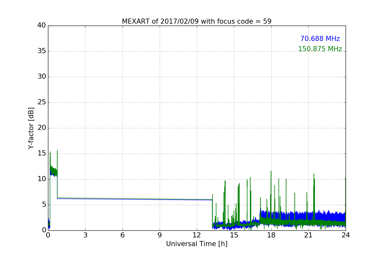
Task: Select the 150.875 MHz legend label
Action: [x=320, y=49]
